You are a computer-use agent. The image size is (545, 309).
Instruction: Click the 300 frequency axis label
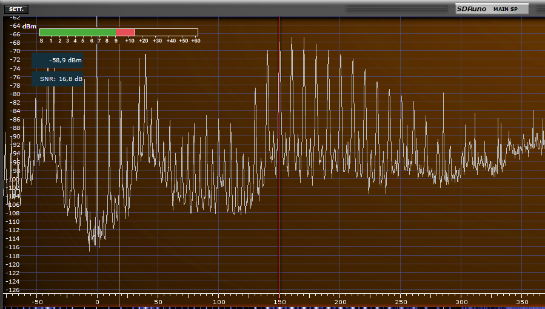[x=461, y=302]
